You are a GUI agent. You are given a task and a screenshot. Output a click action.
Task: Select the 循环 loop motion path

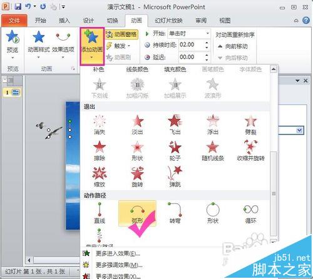[250, 213]
